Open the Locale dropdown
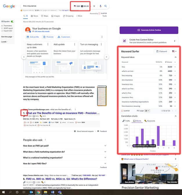Image resolution: width=182 pixels, height=195 pixels. tap(4, 42)
